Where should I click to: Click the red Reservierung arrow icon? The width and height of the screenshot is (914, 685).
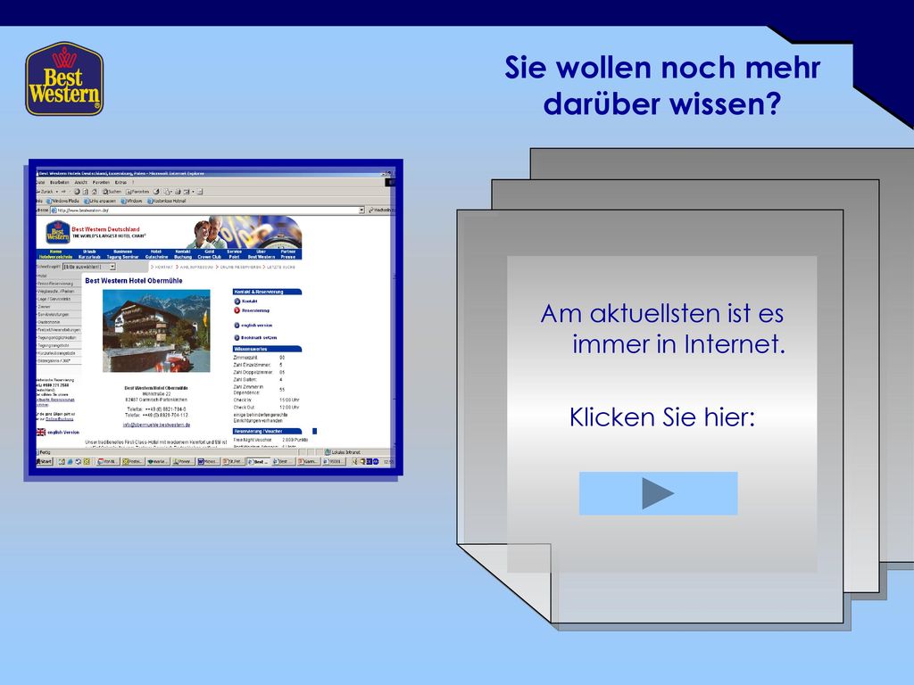237,310
